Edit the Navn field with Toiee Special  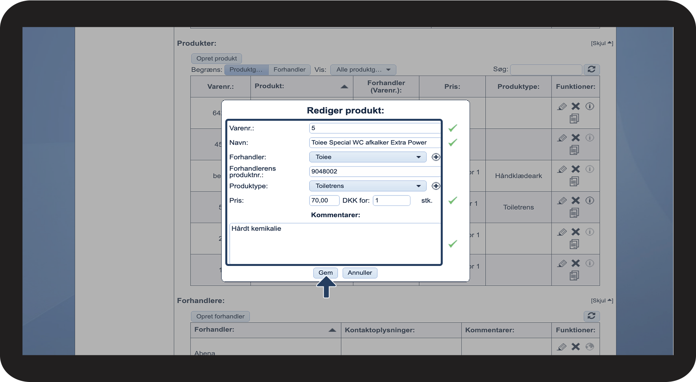point(375,142)
